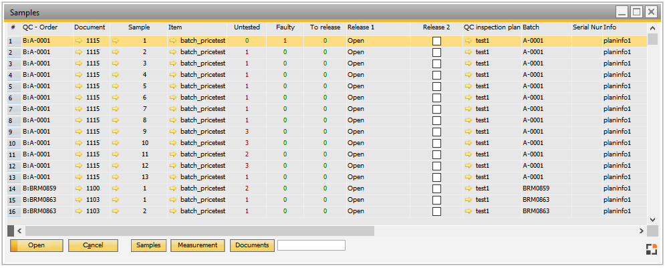Click the Document link arrow in row 1
Viewport: 665px width, 268px height.
79,41
